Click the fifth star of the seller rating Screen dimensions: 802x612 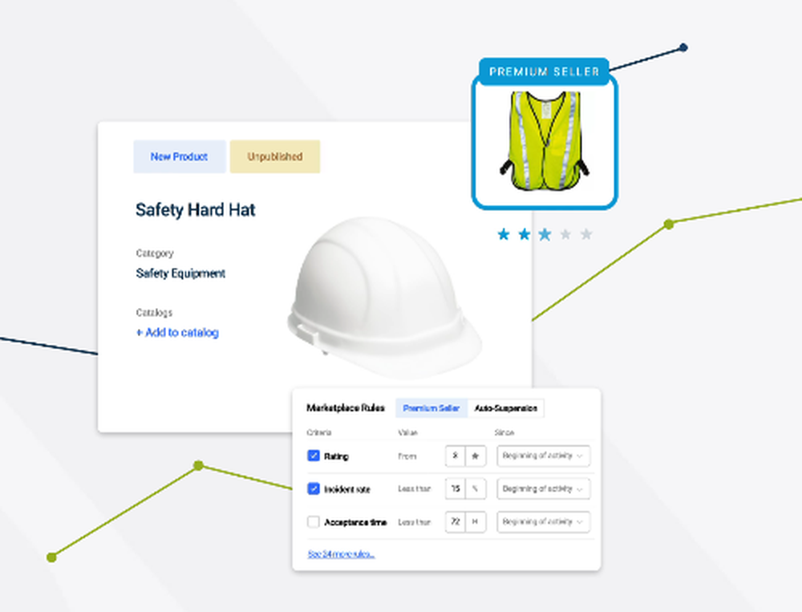point(586,233)
